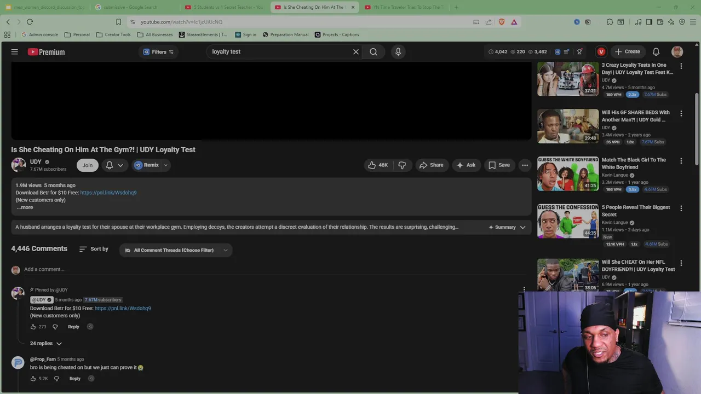Open Filters button beside search box
Viewport: 701px width, 394px height.
point(158,51)
